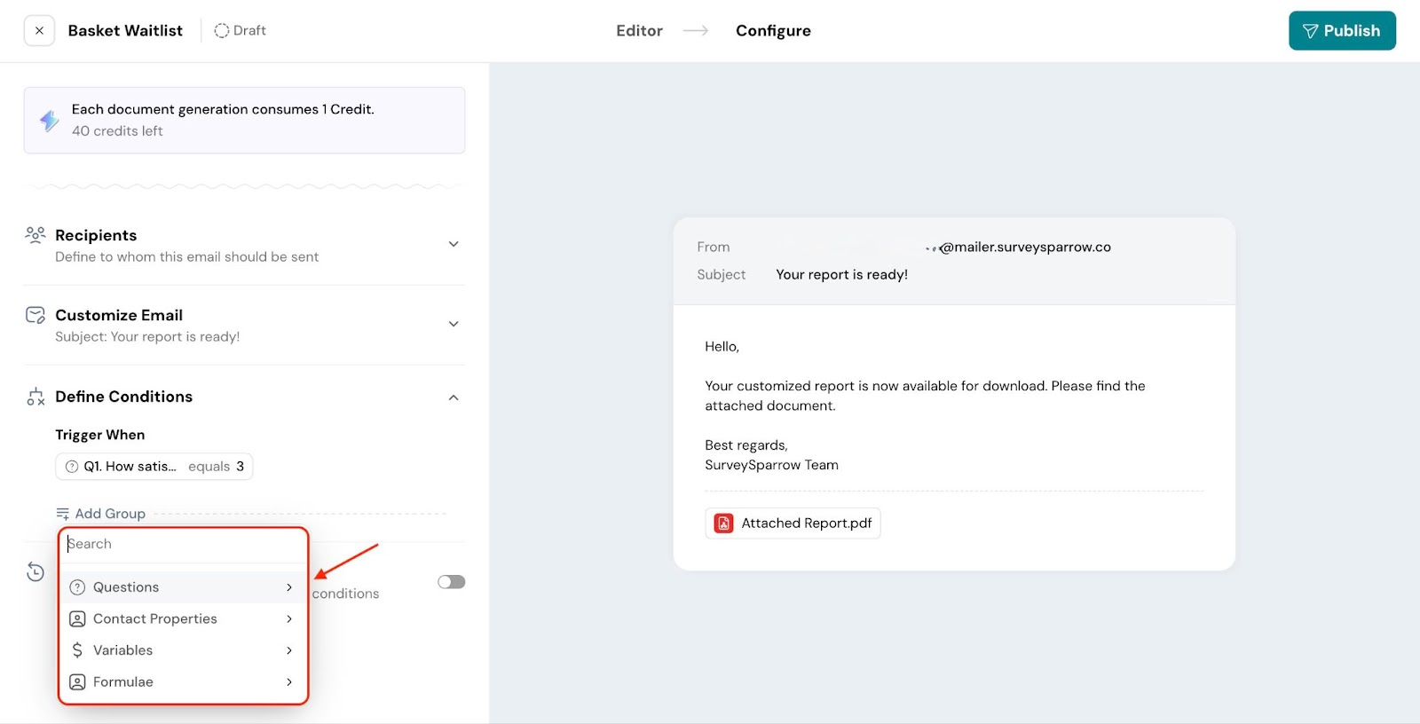The image size is (1420, 724).
Task: Open the Contact Properties submenu
Action: [x=182, y=618]
